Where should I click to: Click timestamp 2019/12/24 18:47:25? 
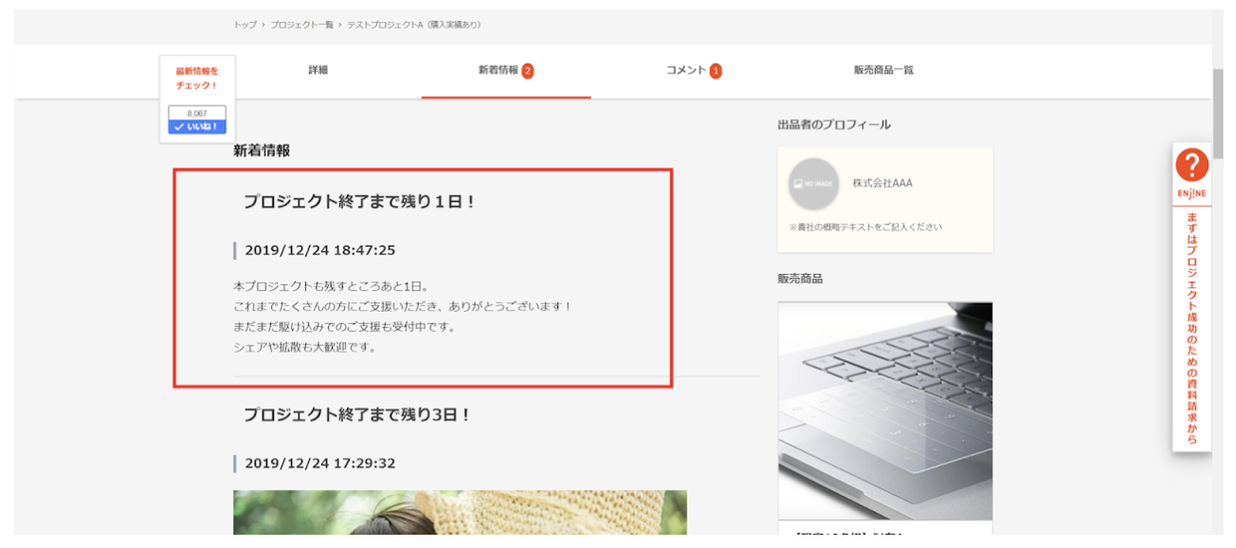319,250
